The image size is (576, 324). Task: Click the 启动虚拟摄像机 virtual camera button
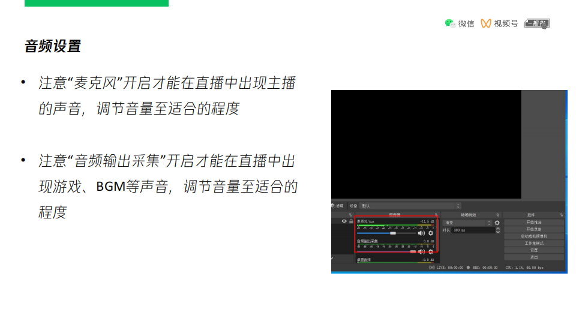pyautogui.click(x=534, y=236)
